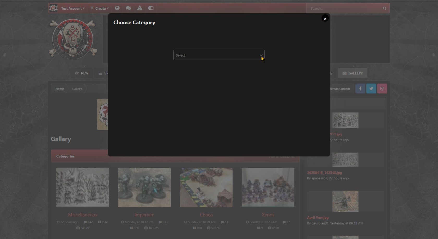Click the site skull logo

[73, 39]
